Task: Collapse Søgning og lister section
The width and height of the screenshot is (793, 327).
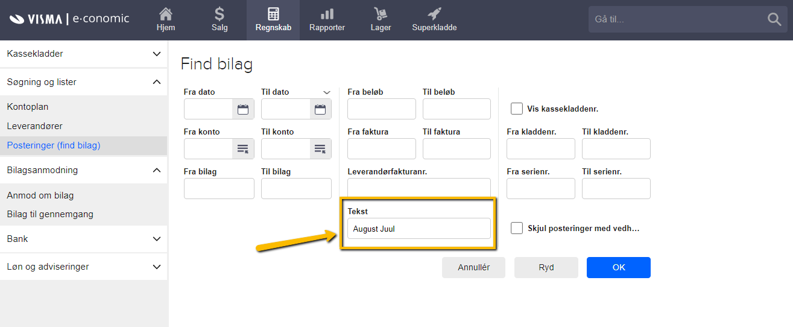Action: [x=157, y=82]
